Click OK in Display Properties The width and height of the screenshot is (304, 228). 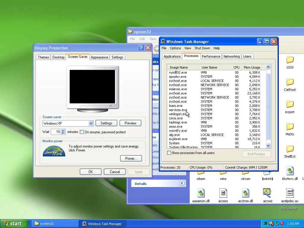point(91,172)
